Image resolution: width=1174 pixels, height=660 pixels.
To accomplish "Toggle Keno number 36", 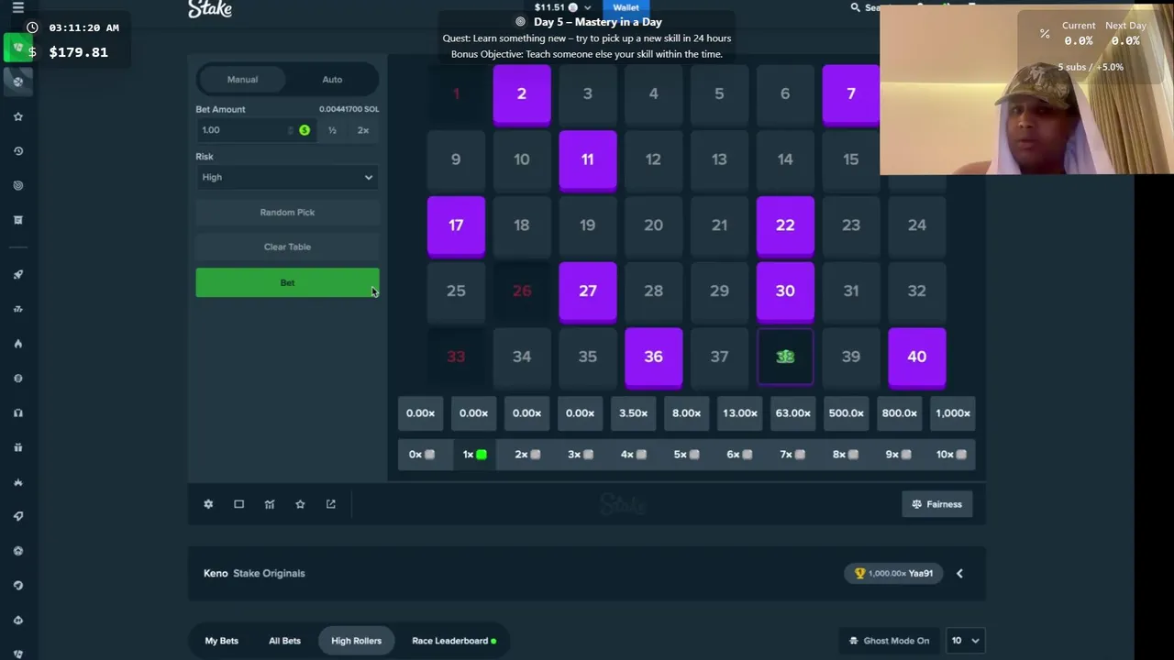I will point(654,357).
